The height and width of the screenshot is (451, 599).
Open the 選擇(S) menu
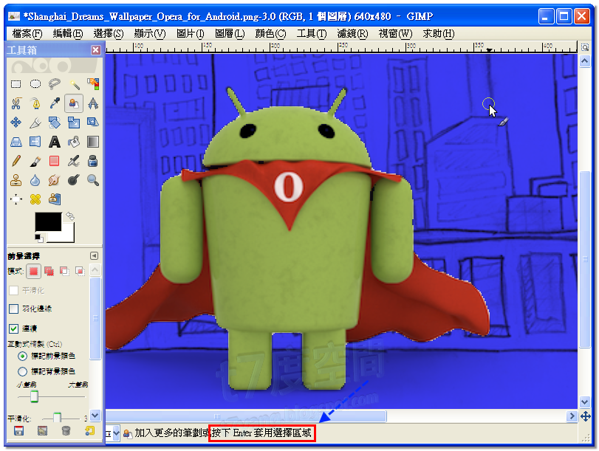(x=109, y=34)
